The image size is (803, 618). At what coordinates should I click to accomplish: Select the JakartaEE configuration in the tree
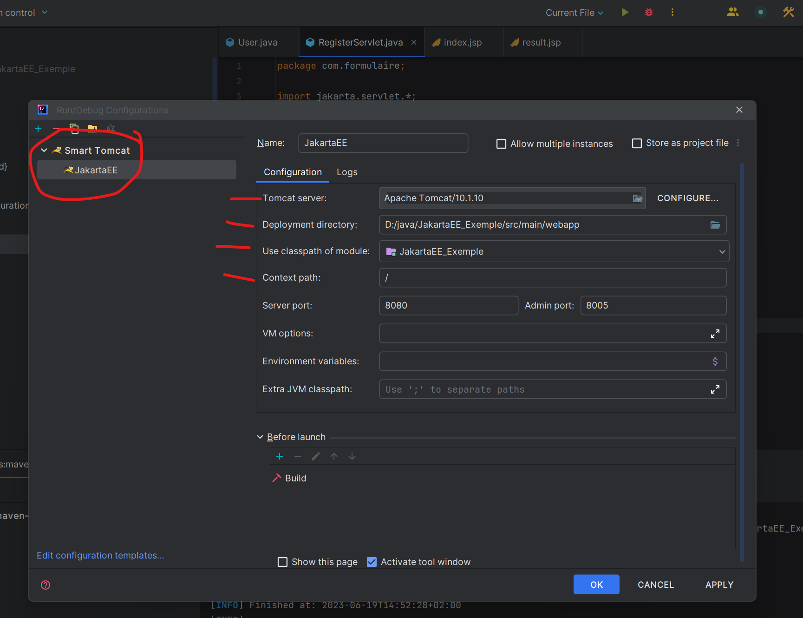(x=137, y=170)
